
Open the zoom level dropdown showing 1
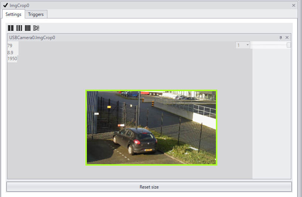[243, 45]
